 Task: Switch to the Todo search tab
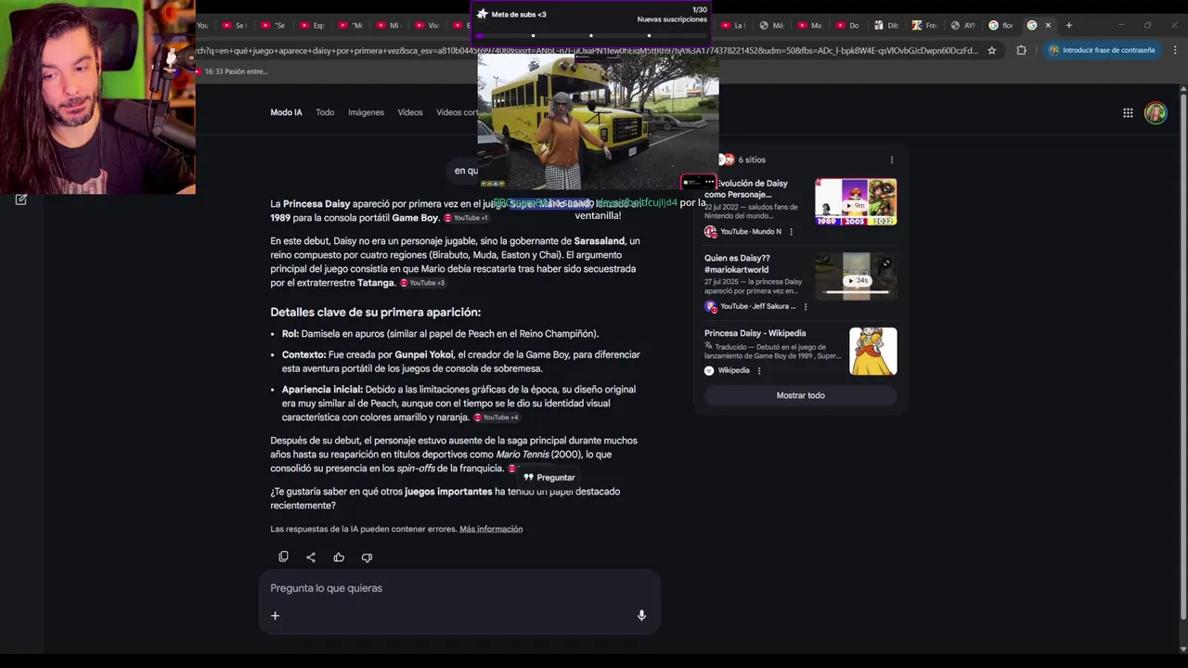(x=325, y=112)
